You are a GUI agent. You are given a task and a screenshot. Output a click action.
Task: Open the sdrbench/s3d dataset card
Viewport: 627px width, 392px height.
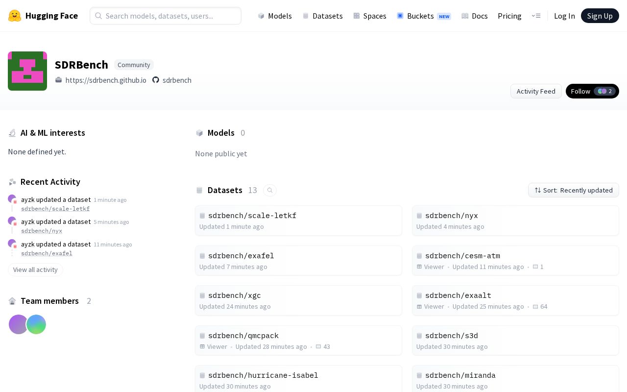(x=515, y=341)
